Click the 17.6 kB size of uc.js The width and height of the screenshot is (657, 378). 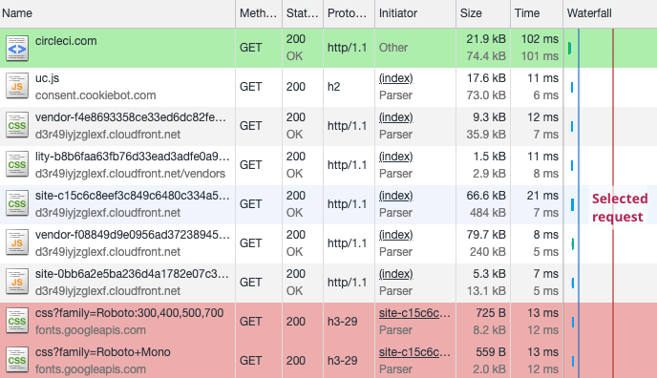(486, 78)
